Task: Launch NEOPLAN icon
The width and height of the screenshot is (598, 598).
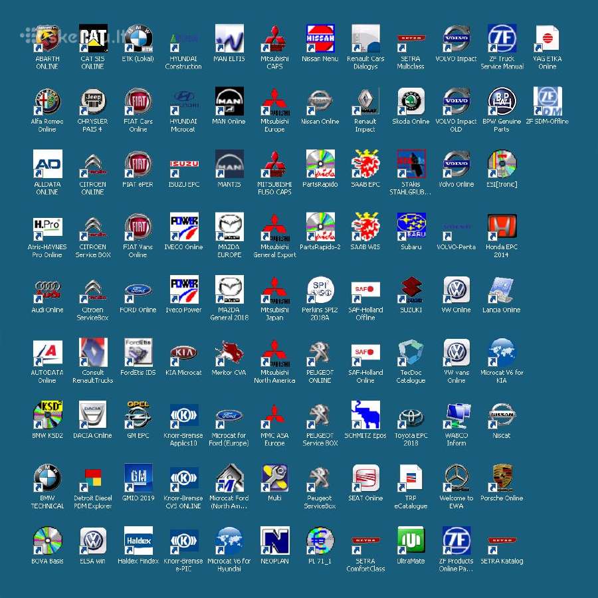Action: tap(274, 540)
